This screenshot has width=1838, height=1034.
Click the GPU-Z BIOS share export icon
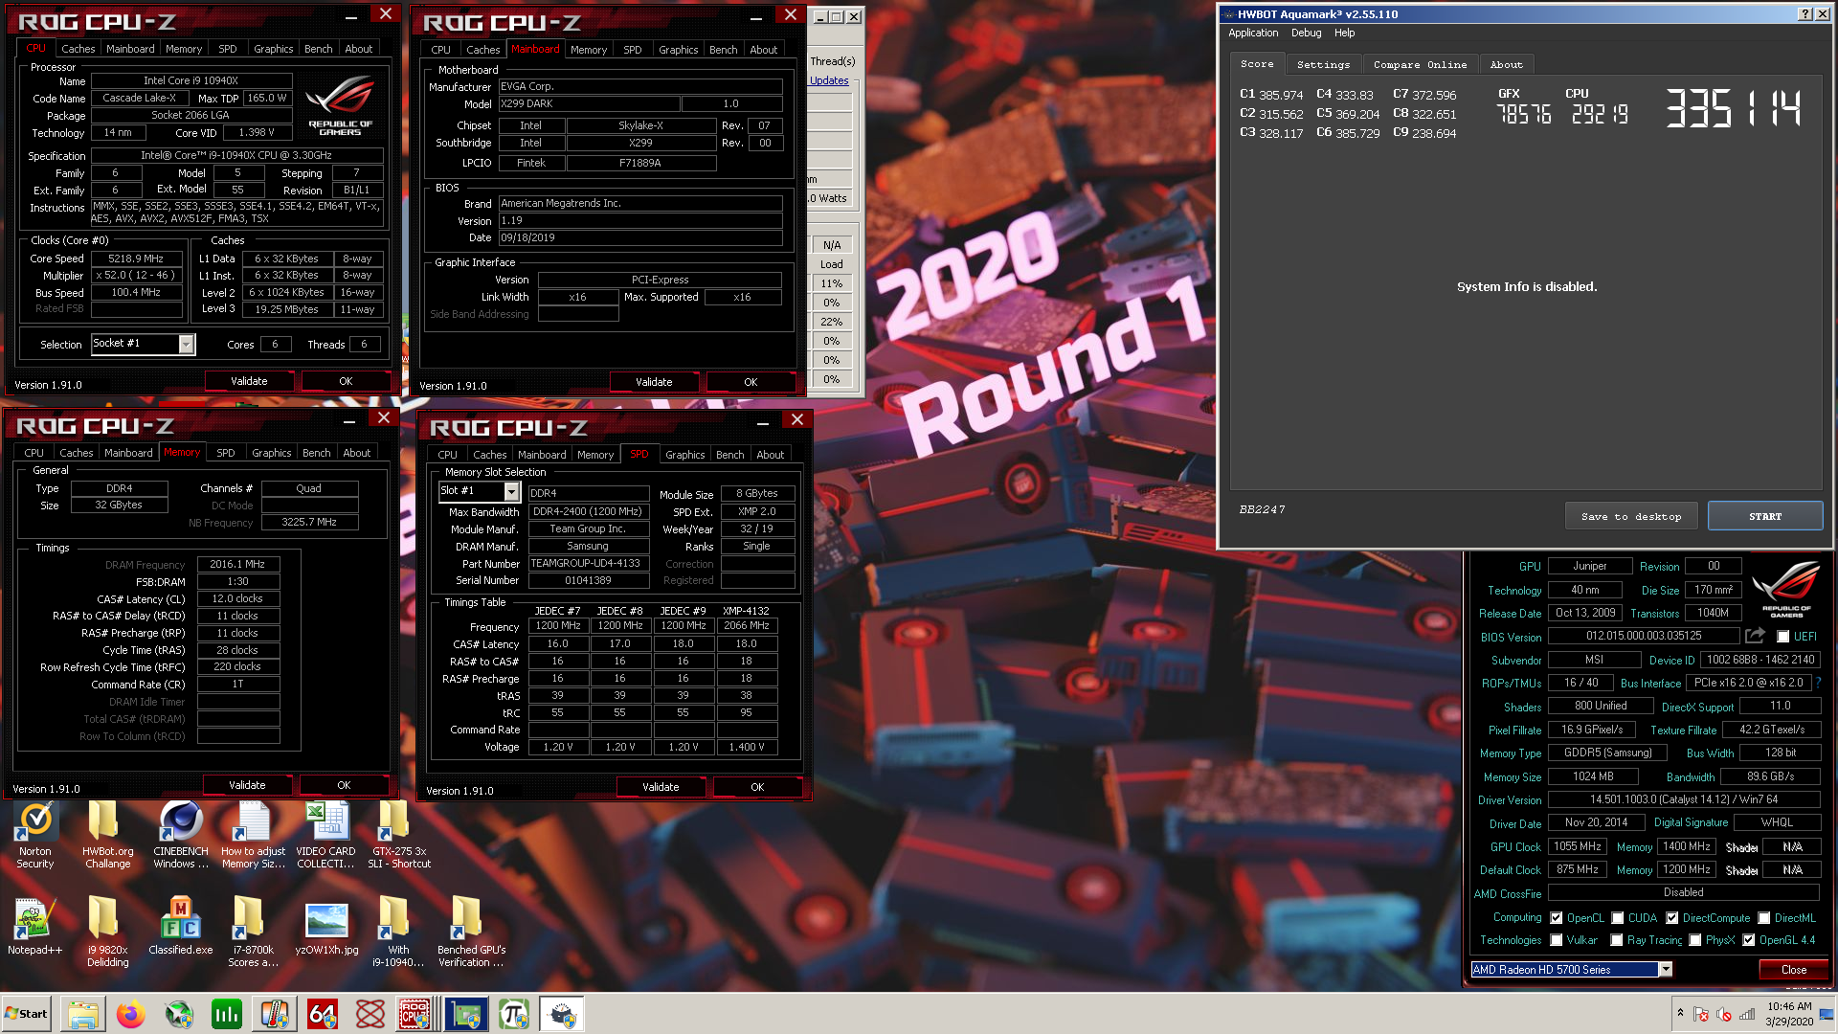tap(1755, 636)
